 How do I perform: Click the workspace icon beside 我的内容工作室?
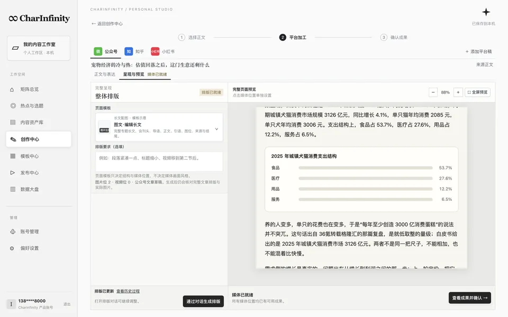(x=15, y=48)
